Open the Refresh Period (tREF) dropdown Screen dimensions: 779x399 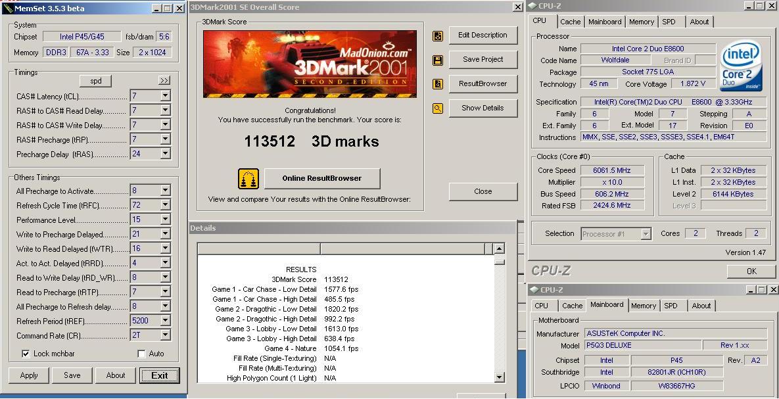click(166, 321)
